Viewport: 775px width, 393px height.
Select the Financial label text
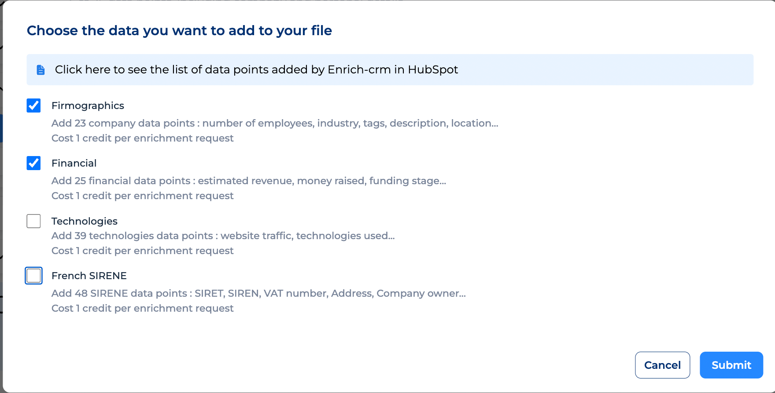point(74,163)
